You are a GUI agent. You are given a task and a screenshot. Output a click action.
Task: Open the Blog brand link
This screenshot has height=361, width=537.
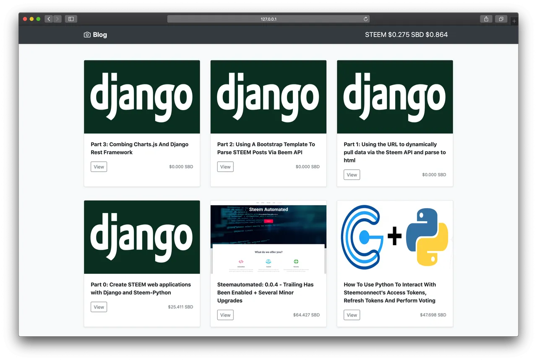point(96,35)
